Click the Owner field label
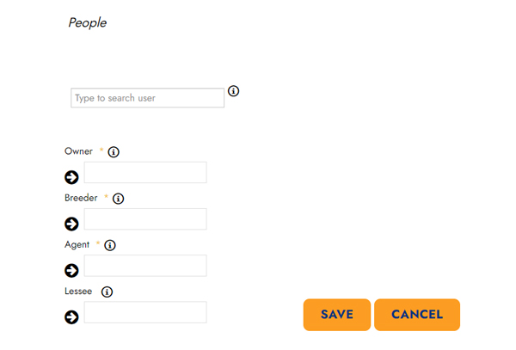The height and width of the screenshot is (350, 516). [x=78, y=151]
